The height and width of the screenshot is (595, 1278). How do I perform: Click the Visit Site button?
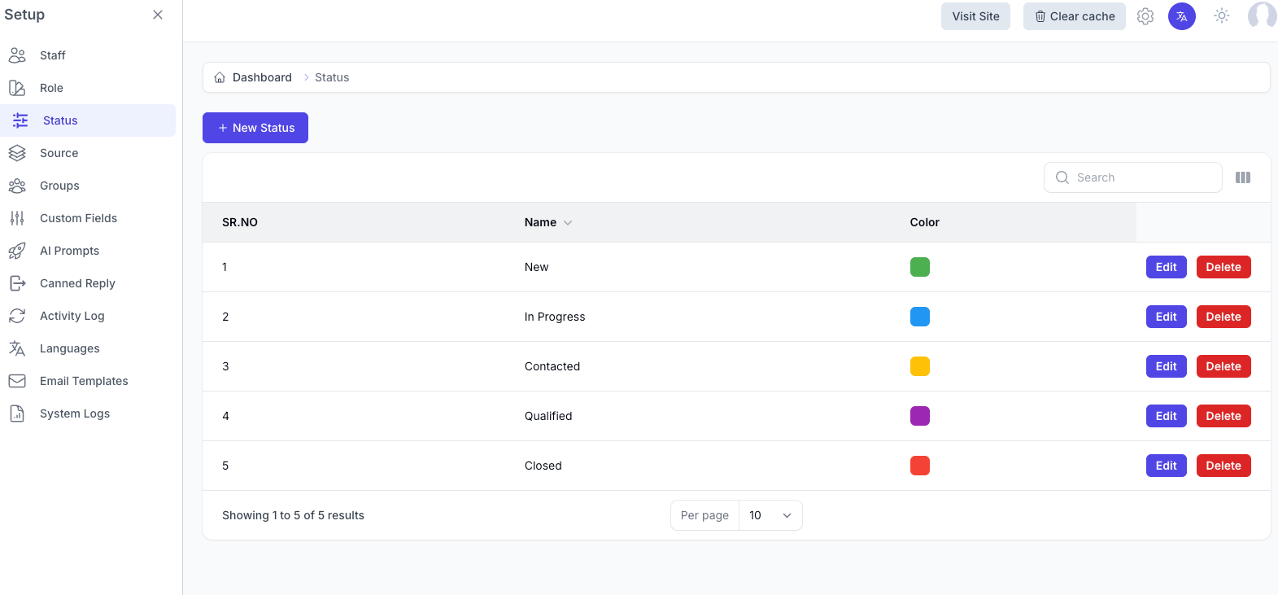click(x=975, y=16)
